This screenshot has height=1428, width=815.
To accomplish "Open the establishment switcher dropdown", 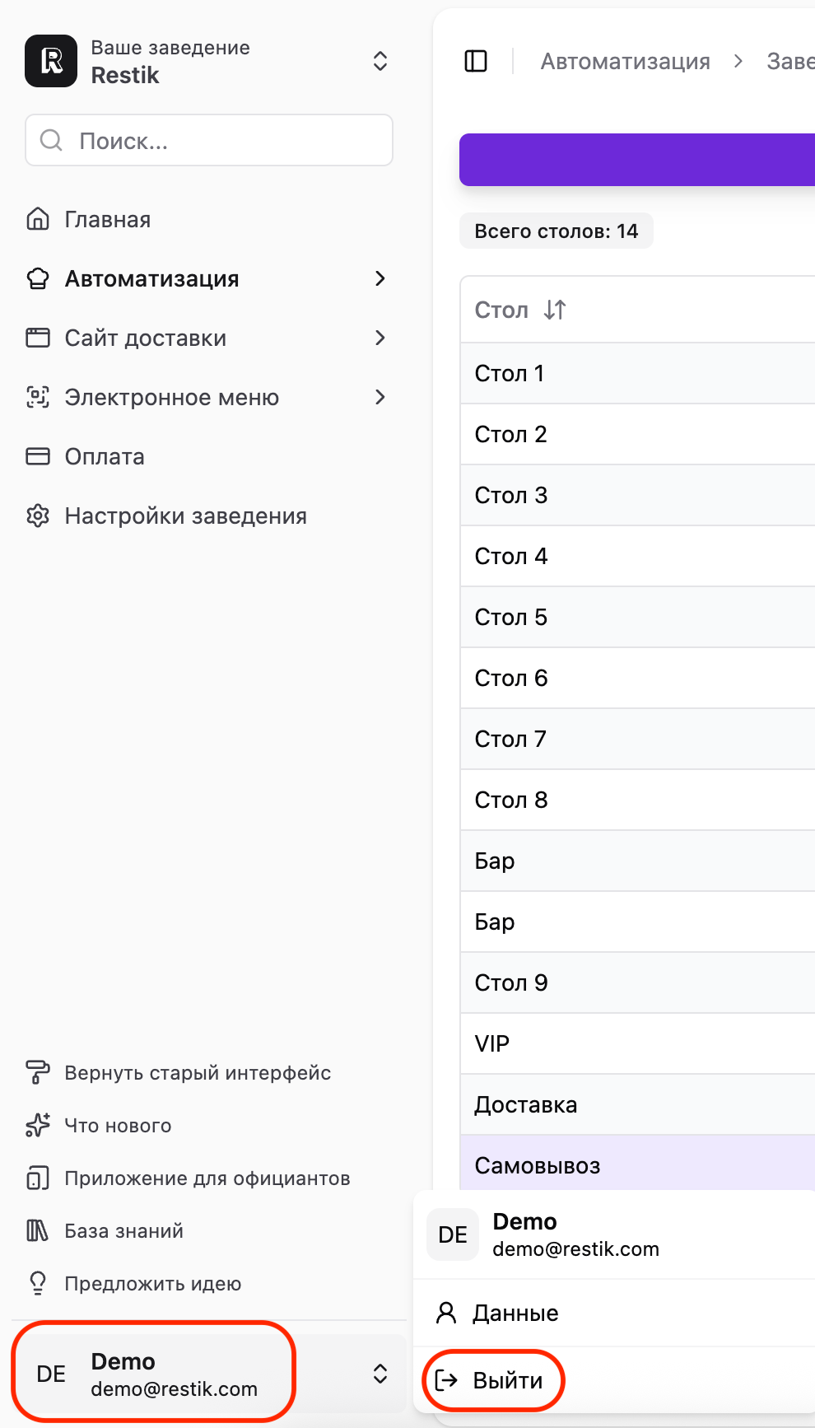I will click(380, 61).
